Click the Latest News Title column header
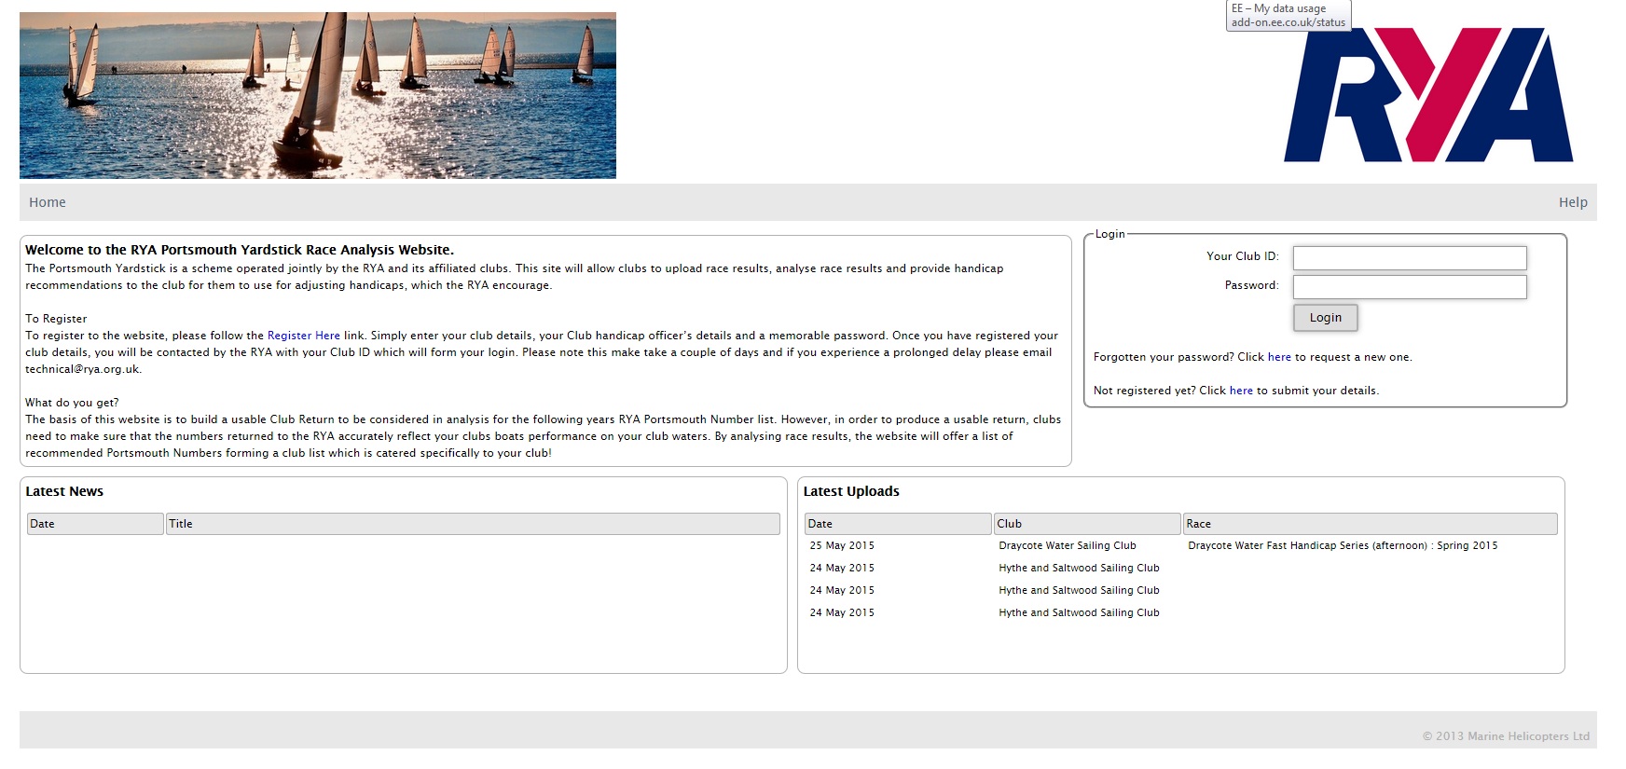This screenshot has width=1626, height=769. click(473, 524)
